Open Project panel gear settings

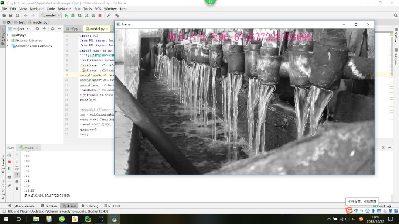tap(52, 28)
